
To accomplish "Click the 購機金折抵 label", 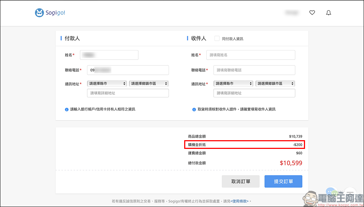I will coord(197,145).
